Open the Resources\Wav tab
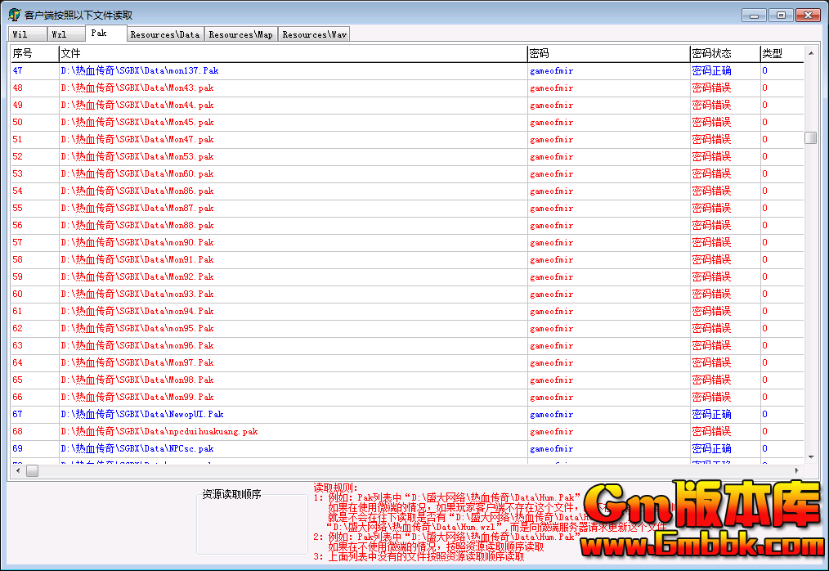829x571 pixels. (314, 34)
